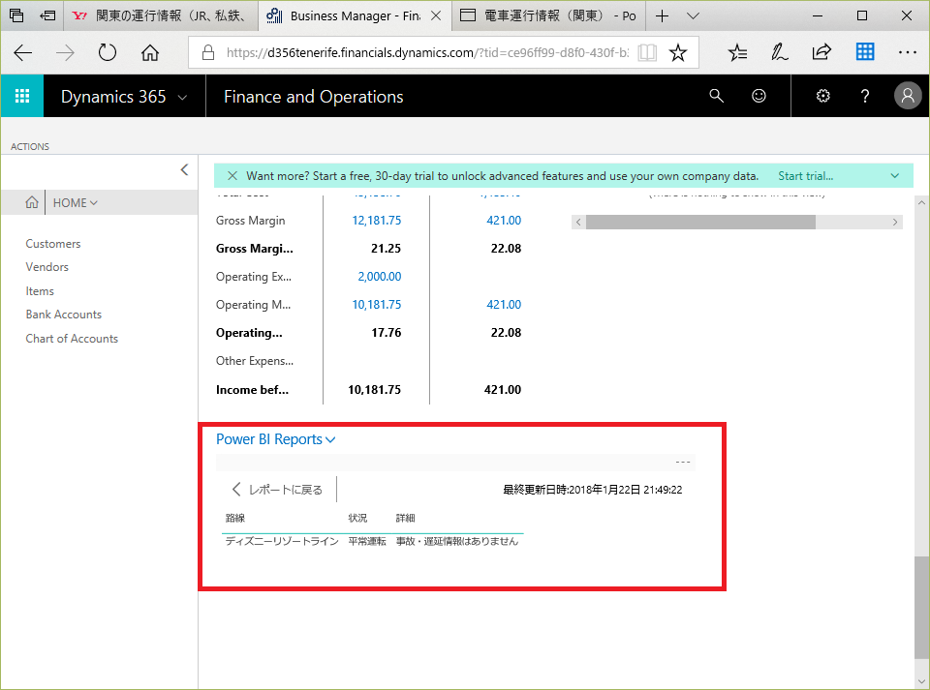Viewport: 930px width, 690px height.
Task: Click the ディズニーリゾートライン route cell
Action: [282, 541]
